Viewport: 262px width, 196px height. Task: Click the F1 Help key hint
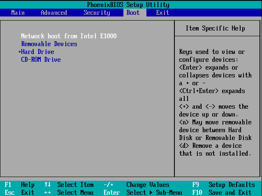20,184
